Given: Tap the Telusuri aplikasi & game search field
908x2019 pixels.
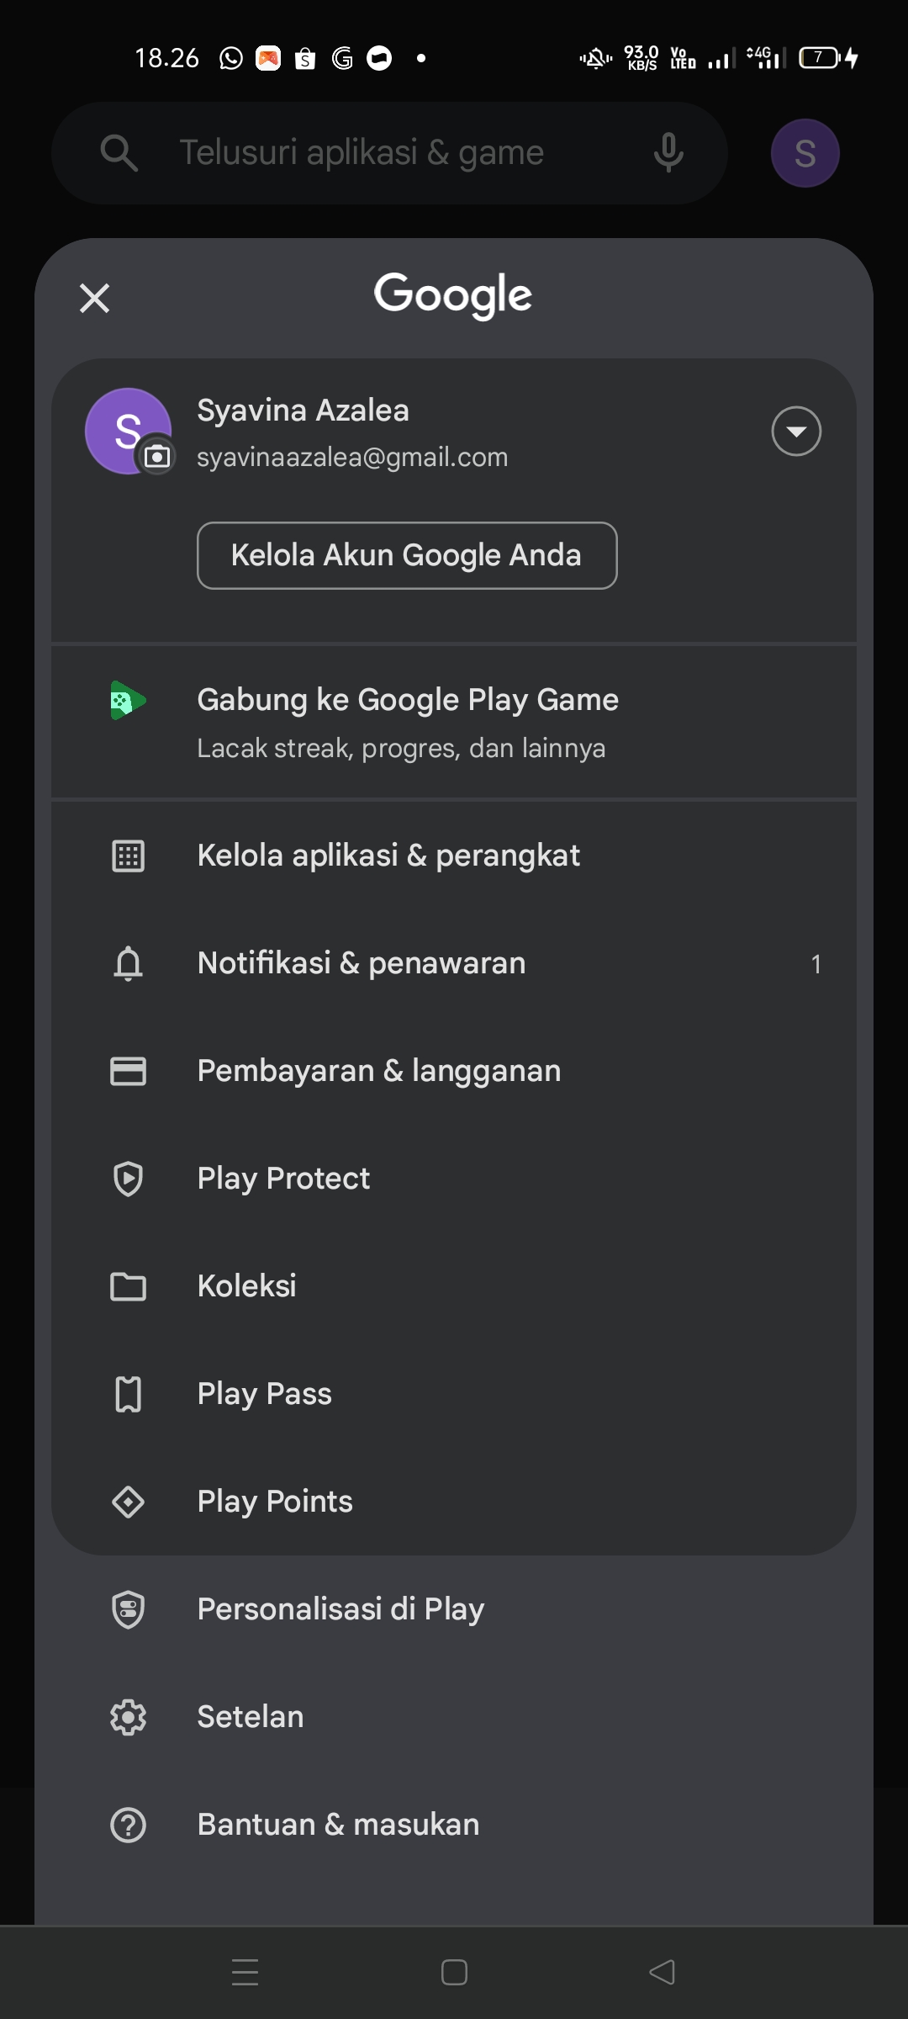Looking at the screenshot, I should 362,153.
